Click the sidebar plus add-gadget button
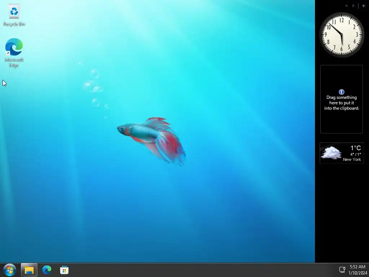 coord(363,6)
